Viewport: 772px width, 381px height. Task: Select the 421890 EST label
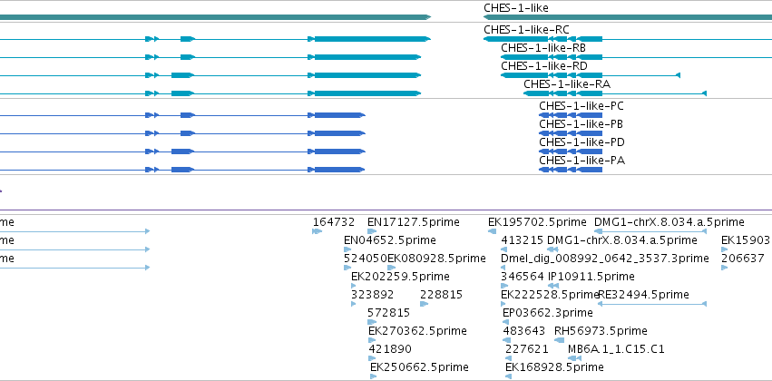390,350
